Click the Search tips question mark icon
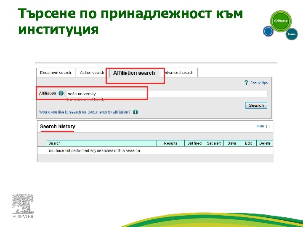 tap(246, 83)
